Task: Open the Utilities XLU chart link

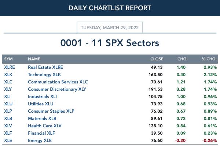Action: [x=41, y=104]
